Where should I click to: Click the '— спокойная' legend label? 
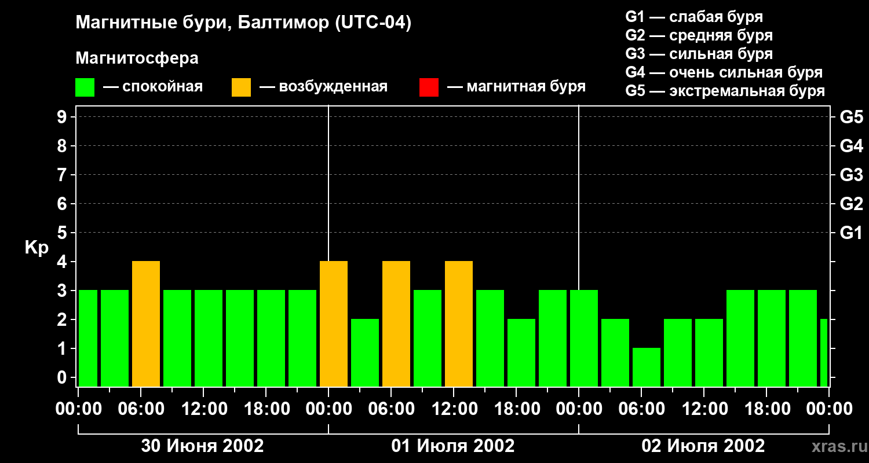tap(153, 87)
